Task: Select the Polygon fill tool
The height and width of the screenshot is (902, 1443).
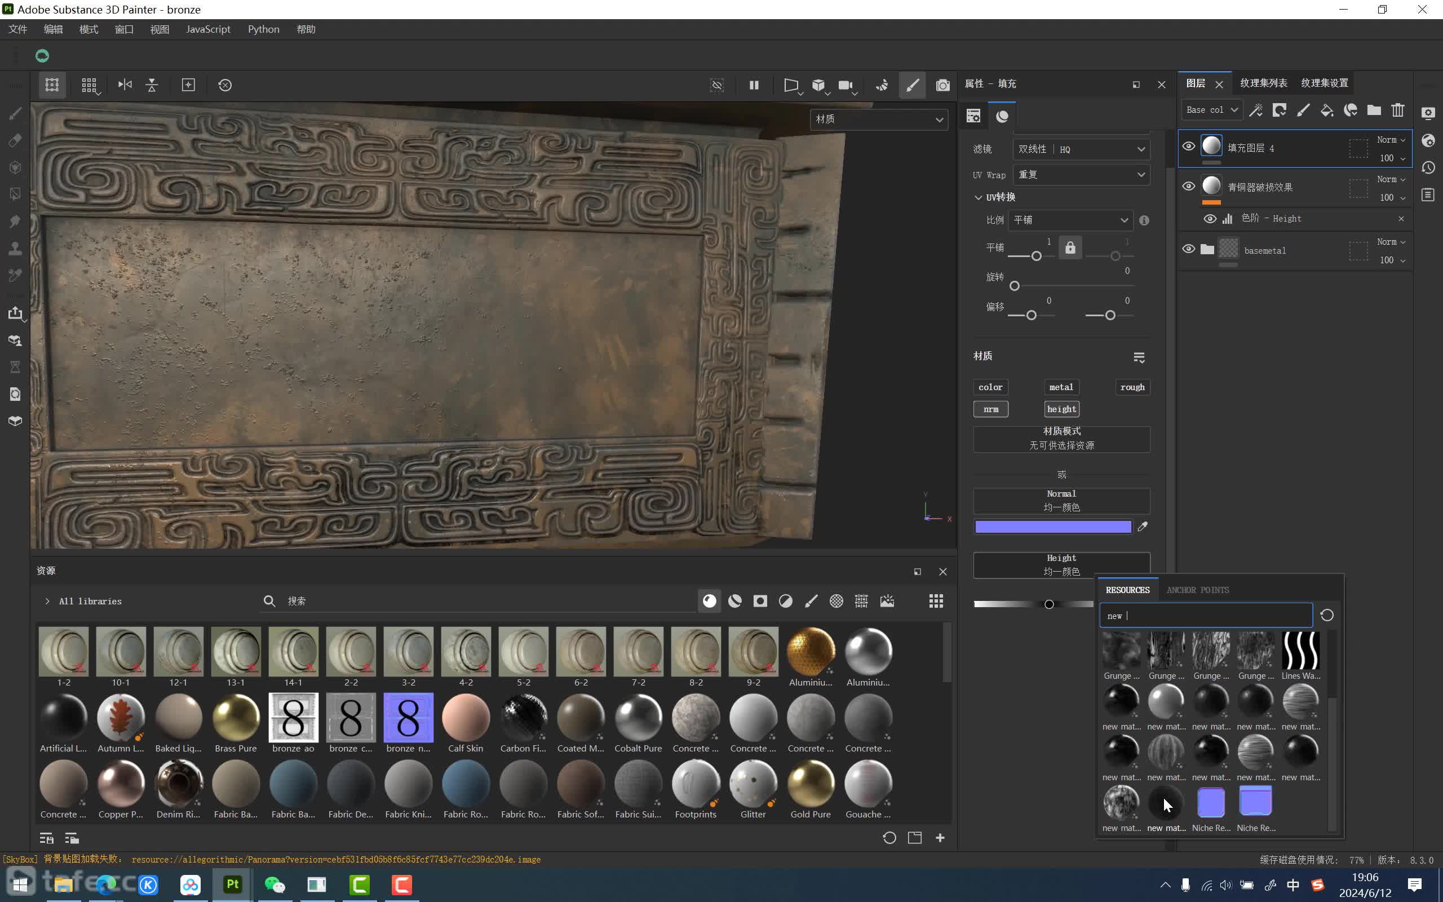Action: (16, 194)
